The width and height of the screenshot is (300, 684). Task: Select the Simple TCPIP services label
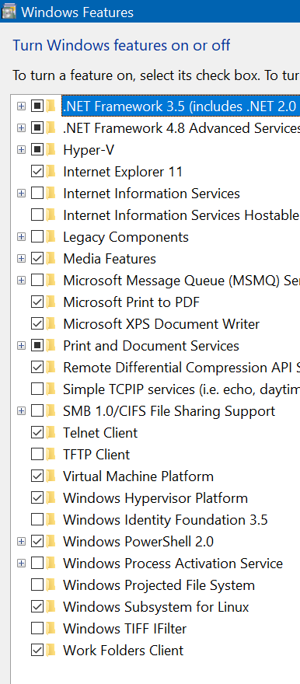pos(181,389)
